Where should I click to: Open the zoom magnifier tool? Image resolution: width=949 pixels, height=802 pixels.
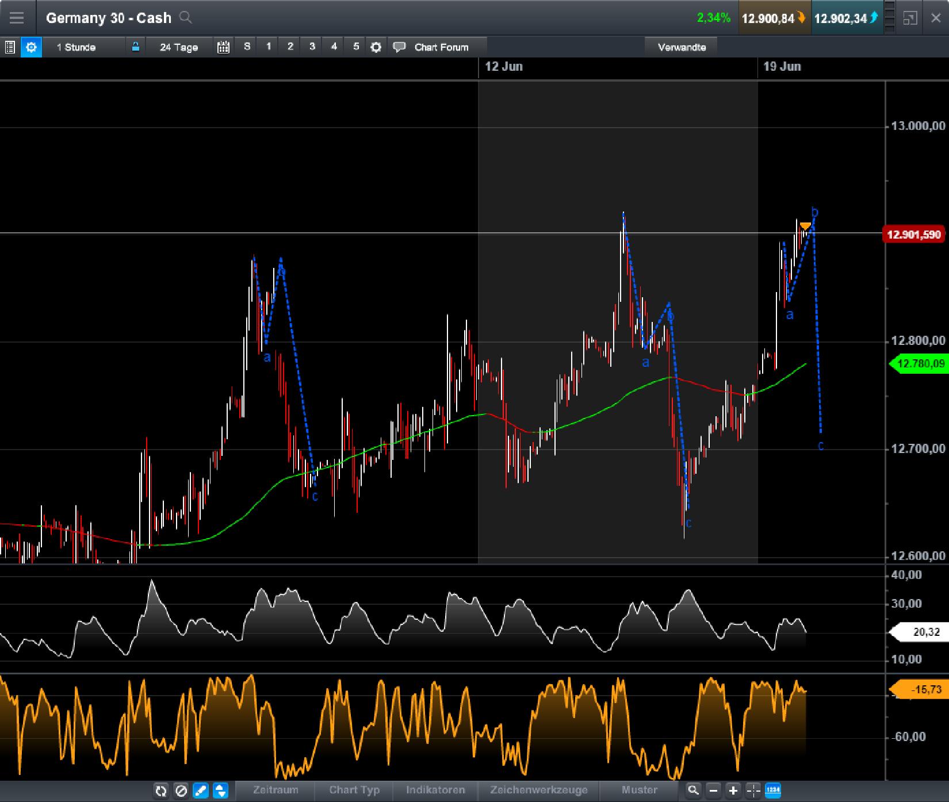pos(694,791)
